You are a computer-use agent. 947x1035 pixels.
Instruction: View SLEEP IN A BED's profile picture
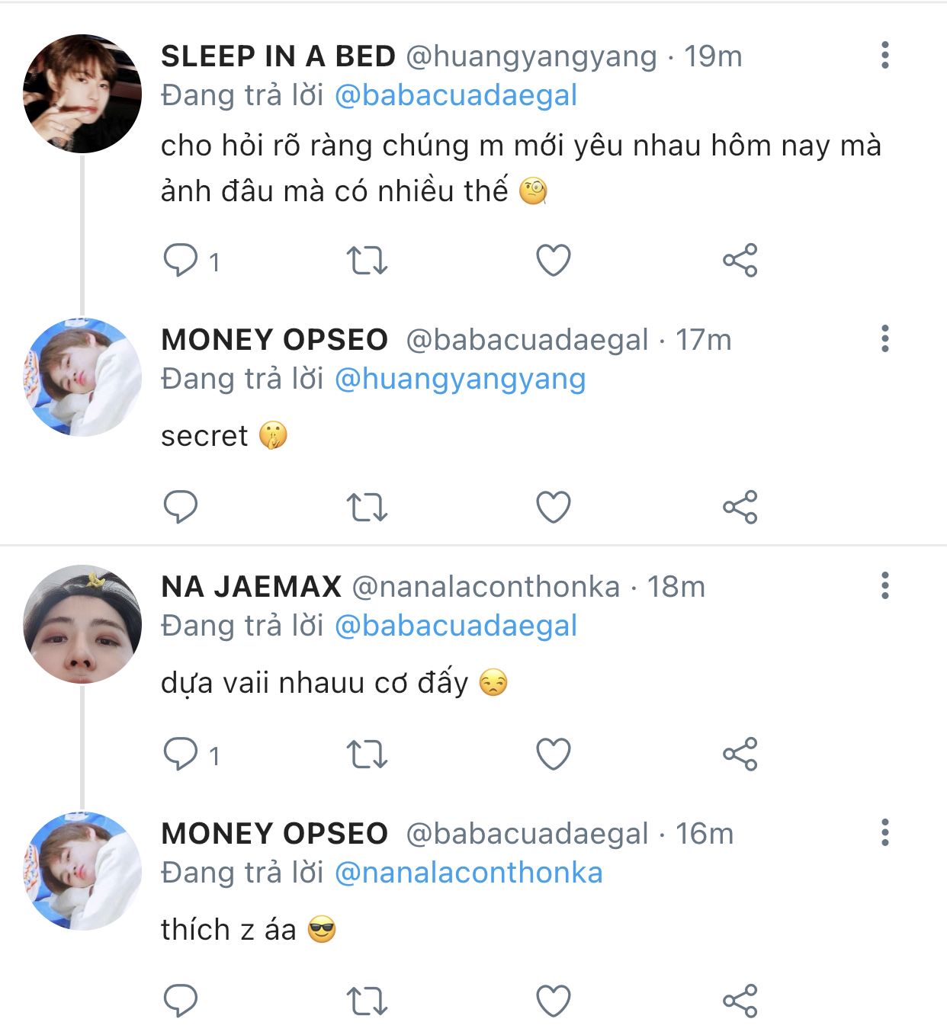(x=82, y=94)
